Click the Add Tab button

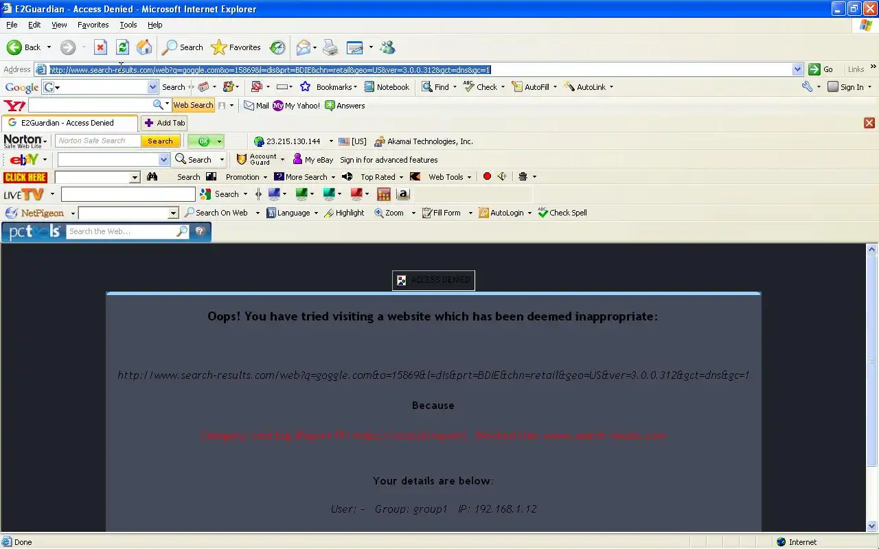coord(164,123)
